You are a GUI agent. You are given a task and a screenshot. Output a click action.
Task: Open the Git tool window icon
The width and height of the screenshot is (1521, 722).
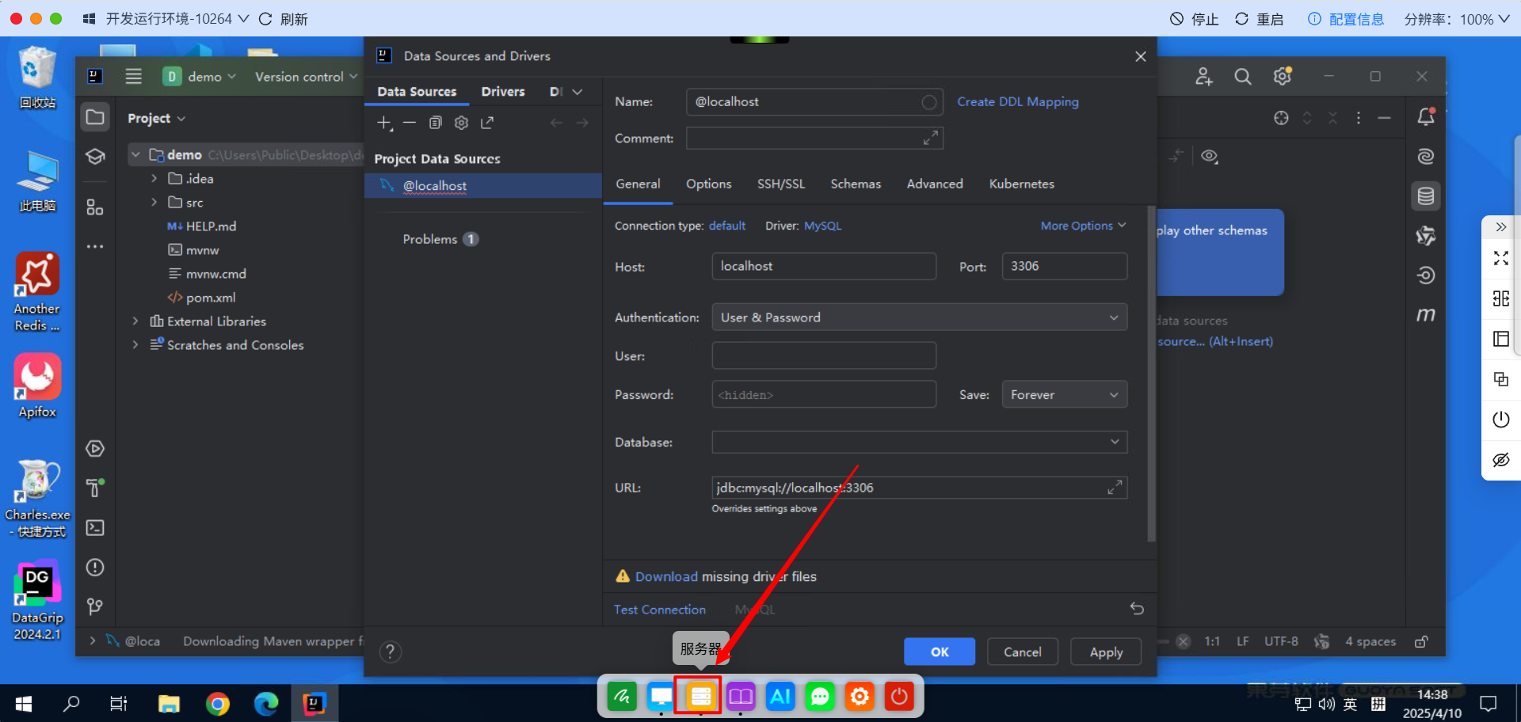(95, 606)
